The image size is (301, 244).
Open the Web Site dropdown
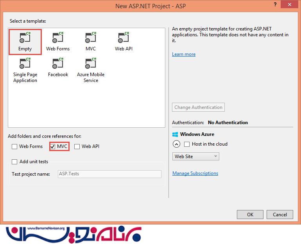click(196, 157)
